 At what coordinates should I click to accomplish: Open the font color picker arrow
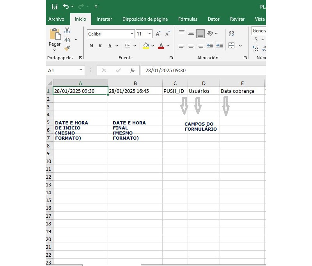click(168, 46)
